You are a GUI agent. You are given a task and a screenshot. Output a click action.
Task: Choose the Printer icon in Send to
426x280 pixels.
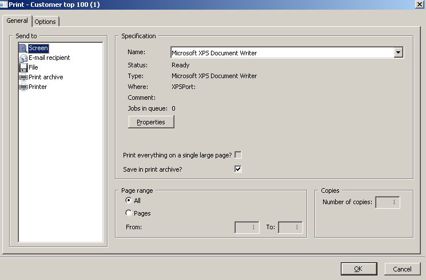23,87
